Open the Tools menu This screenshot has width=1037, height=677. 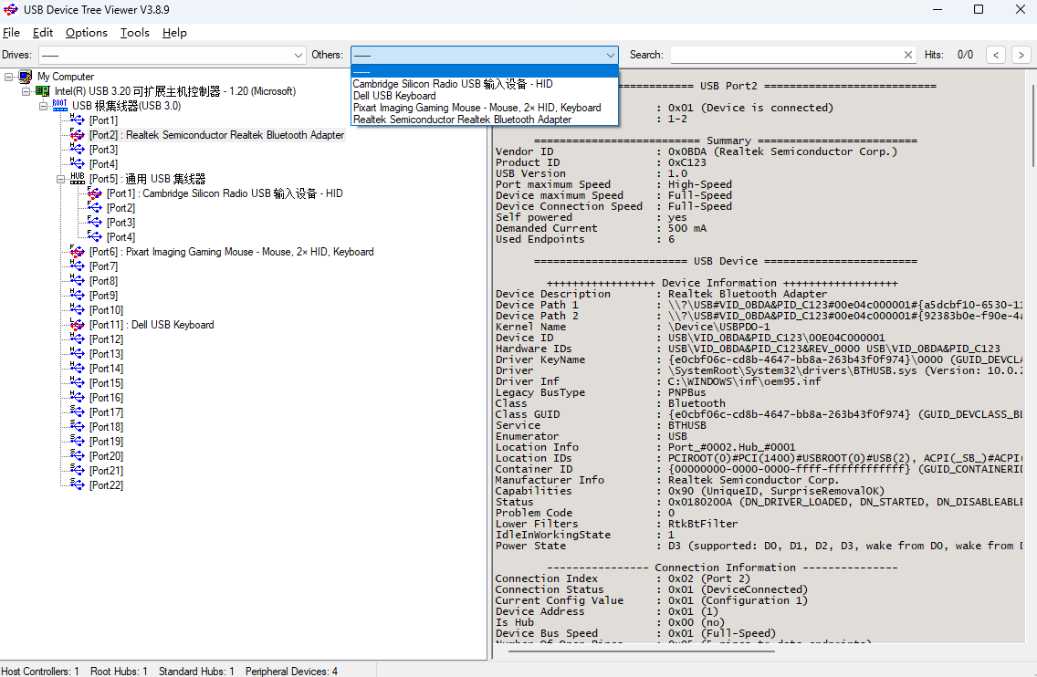(135, 33)
